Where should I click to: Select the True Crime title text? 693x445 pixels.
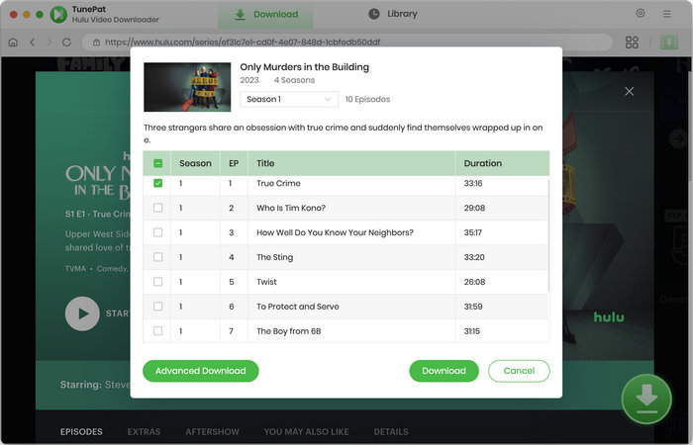(x=278, y=183)
